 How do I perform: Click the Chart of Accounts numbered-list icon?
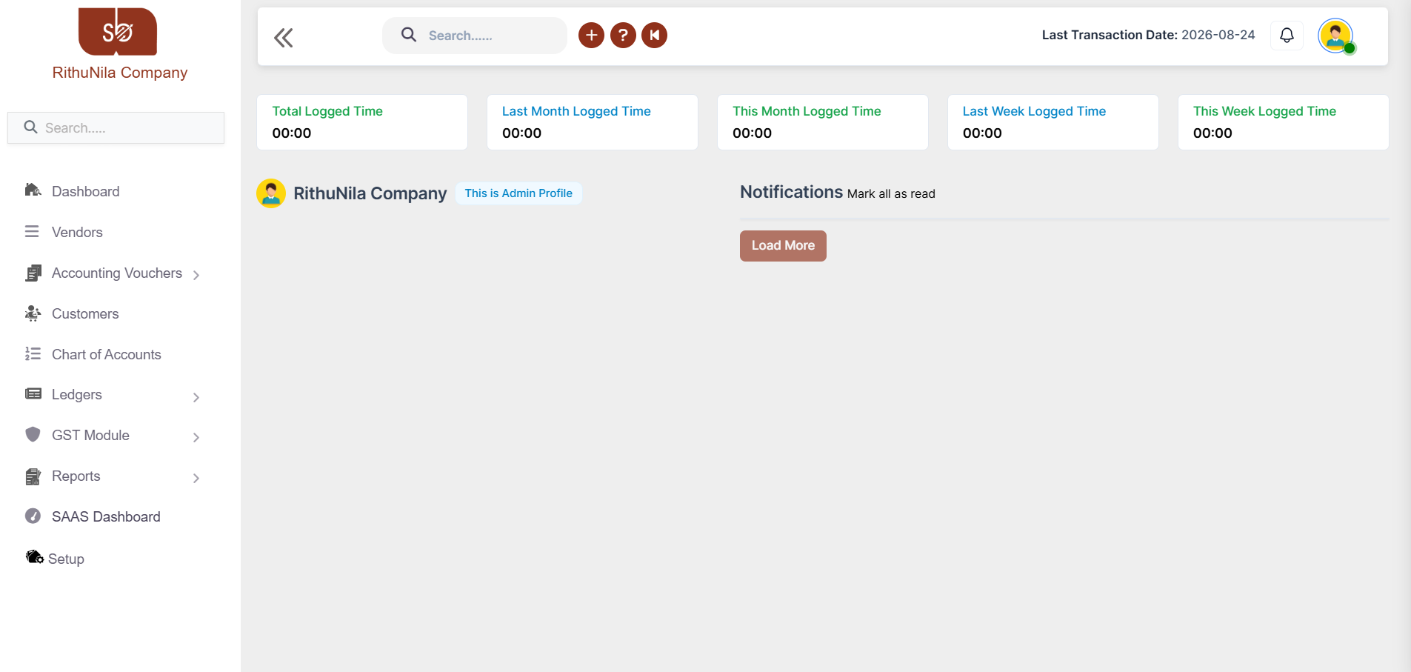[33, 353]
